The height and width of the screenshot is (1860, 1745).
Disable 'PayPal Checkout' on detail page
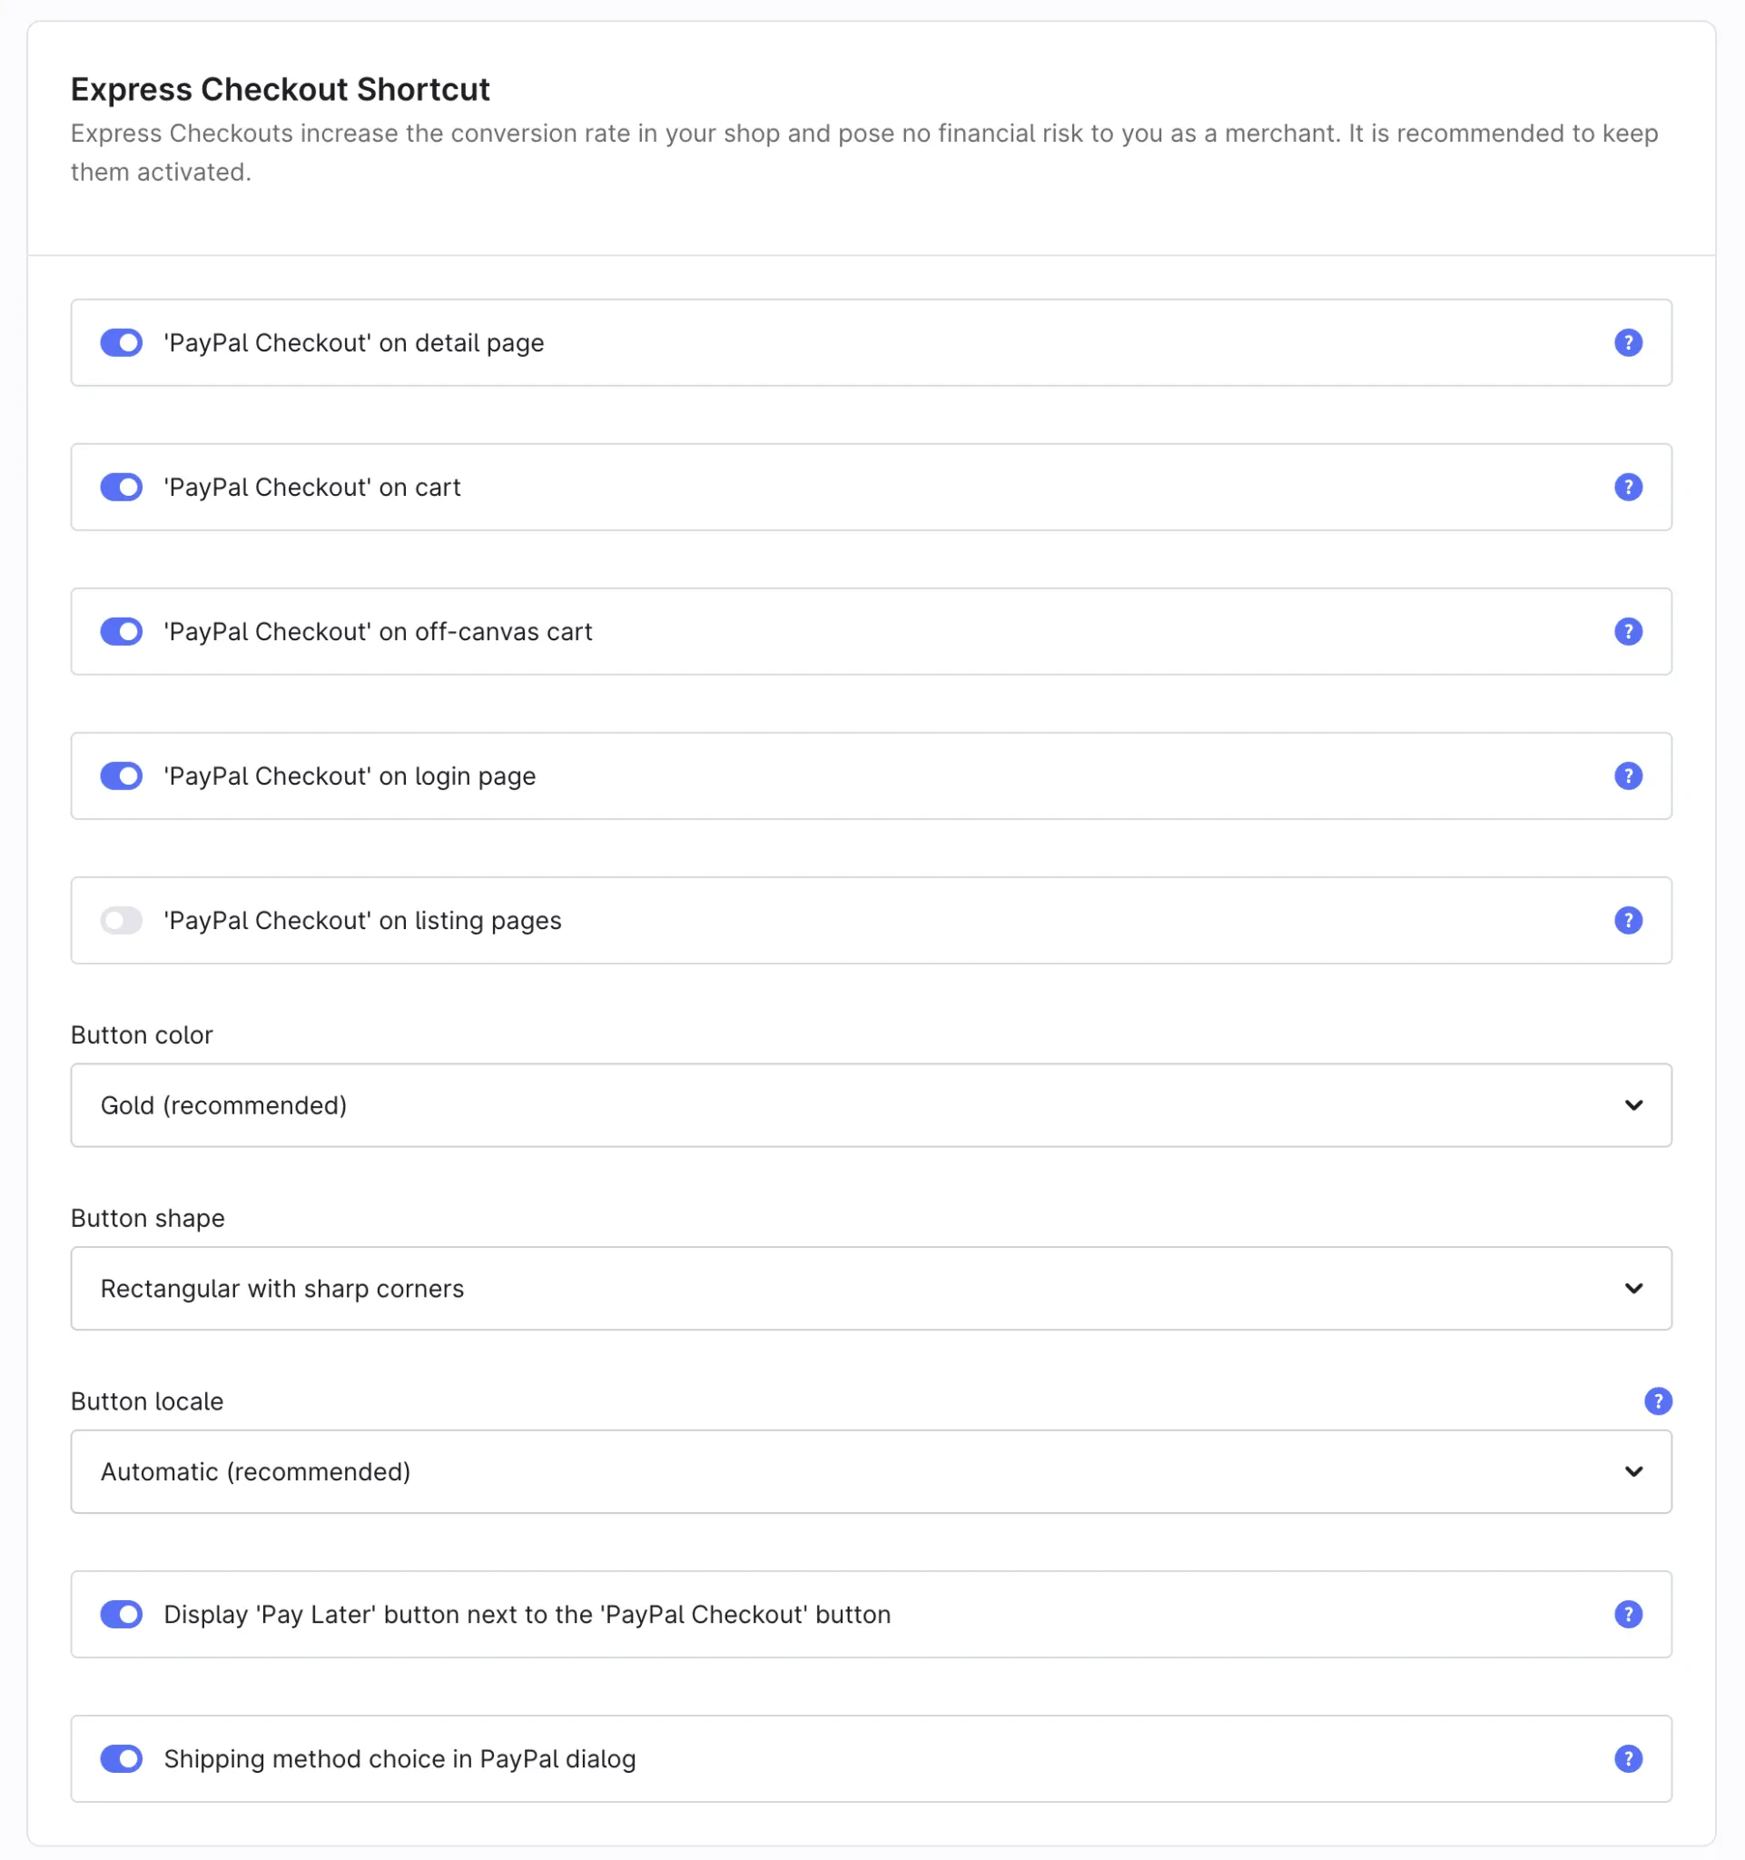(x=122, y=342)
